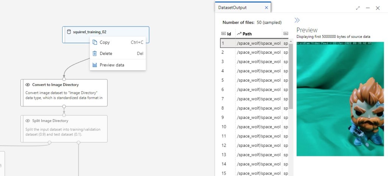Select row with Id 2 in the file table

[x=254, y=52]
